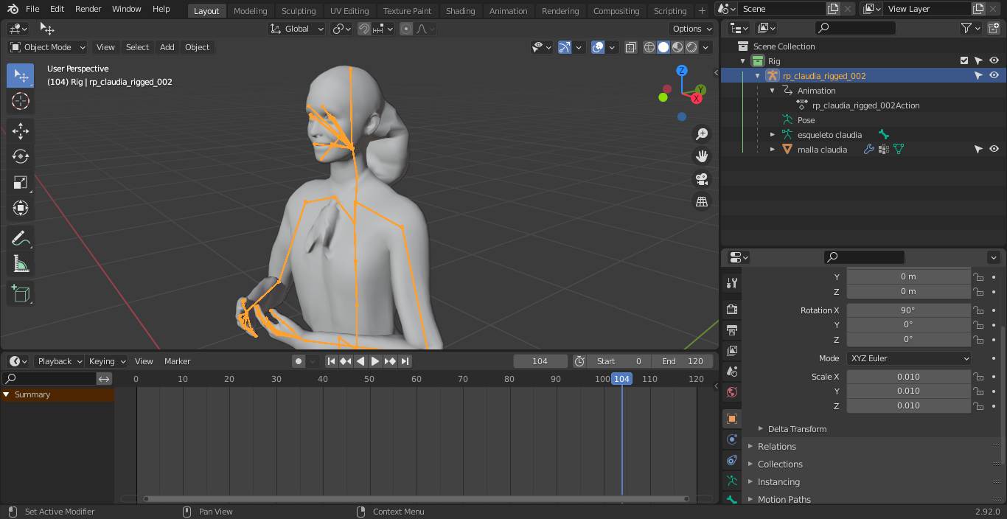
Task: Switch to wireframe viewport shading
Action: 649,47
